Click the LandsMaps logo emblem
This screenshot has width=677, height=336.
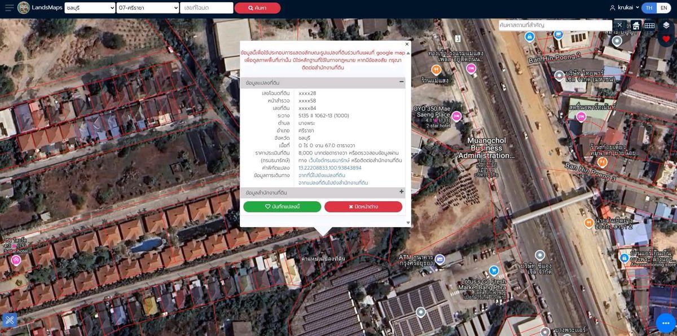(x=24, y=8)
